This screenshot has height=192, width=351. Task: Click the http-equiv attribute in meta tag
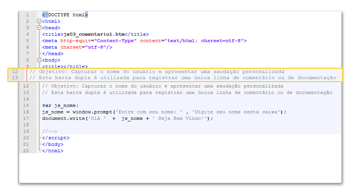(x=77, y=41)
